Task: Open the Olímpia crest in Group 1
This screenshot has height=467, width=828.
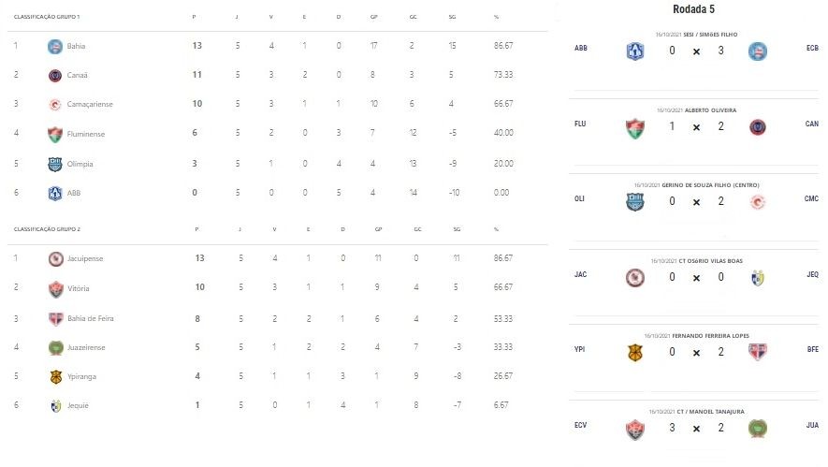Action: pyautogui.click(x=55, y=165)
